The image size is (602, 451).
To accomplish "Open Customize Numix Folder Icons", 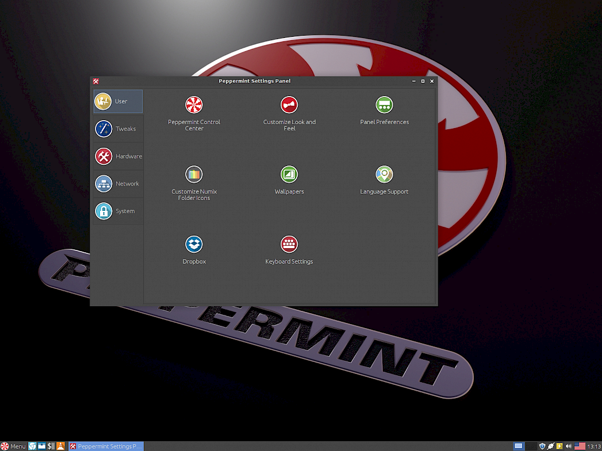I will point(194,183).
